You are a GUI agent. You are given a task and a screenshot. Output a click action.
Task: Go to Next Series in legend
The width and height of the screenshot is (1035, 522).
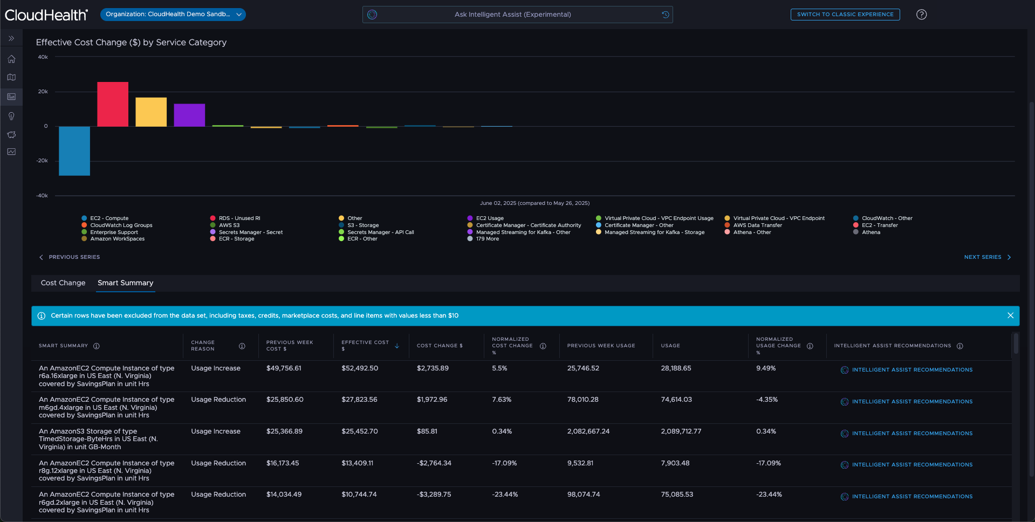pos(988,257)
